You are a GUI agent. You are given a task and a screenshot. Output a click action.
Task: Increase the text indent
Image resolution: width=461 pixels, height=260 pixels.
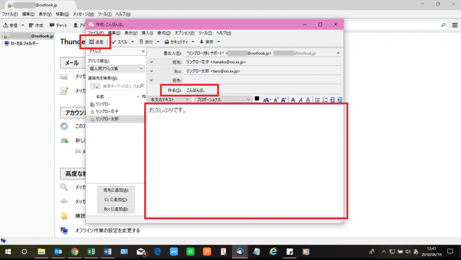340,99
